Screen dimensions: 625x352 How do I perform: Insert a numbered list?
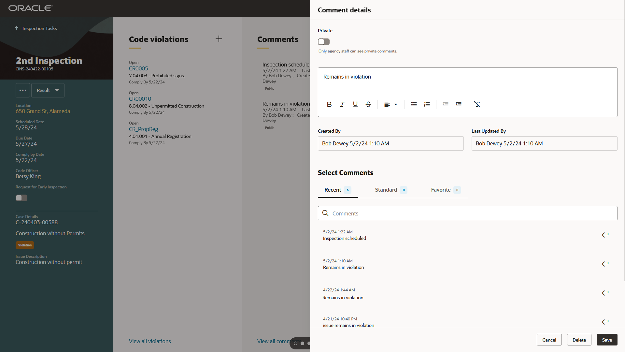click(x=427, y=104)
